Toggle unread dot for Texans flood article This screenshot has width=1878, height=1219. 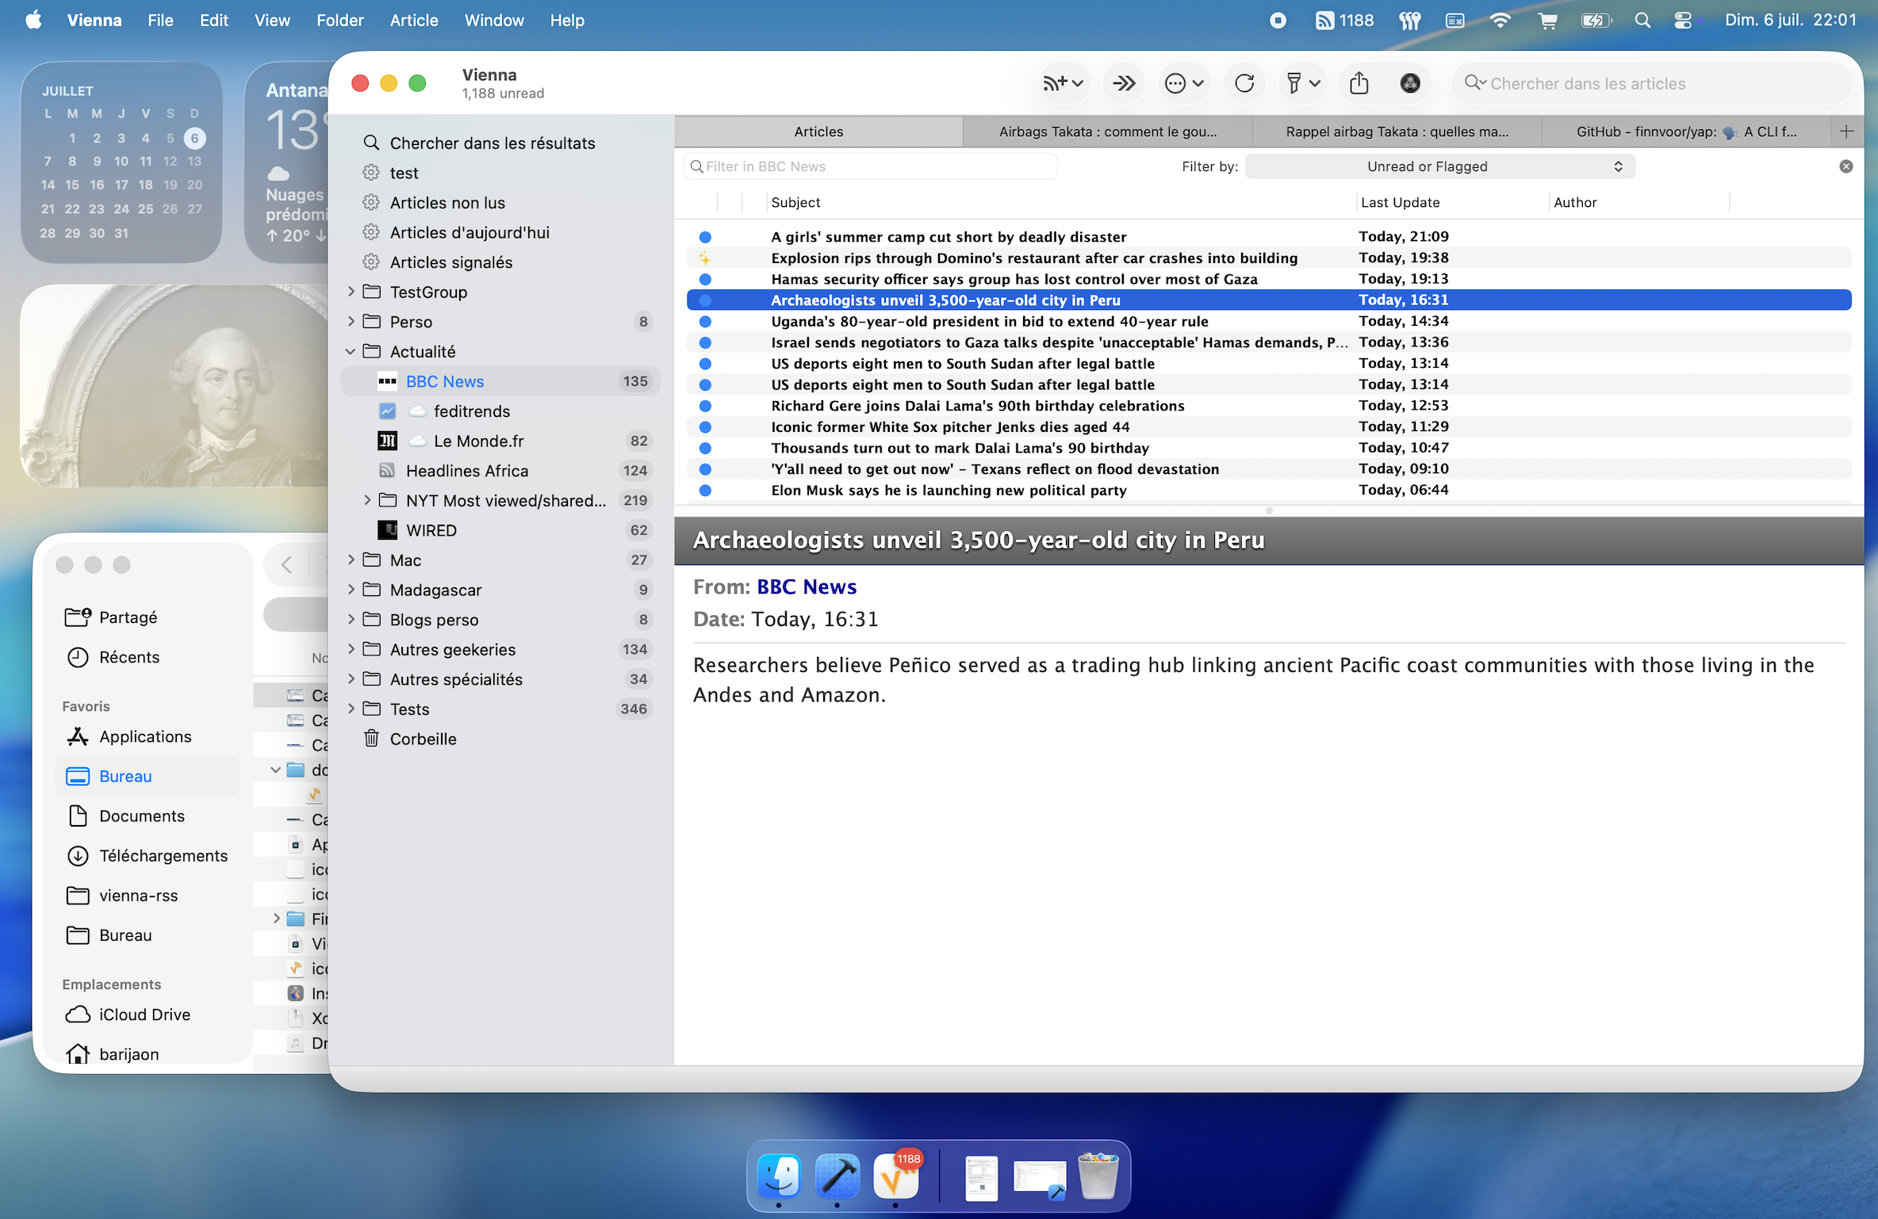(x=705, y=469)
